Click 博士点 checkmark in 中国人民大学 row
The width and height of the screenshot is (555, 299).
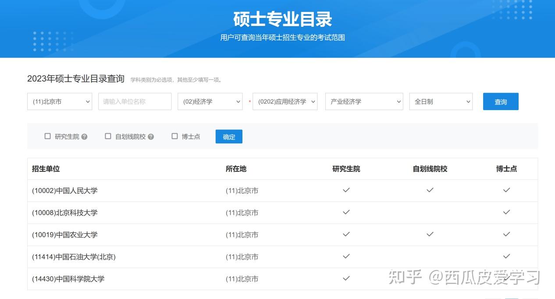[506, 190]
